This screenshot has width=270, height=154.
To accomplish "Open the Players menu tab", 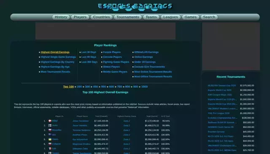I will pyautogui.click(x=80, y=17).
